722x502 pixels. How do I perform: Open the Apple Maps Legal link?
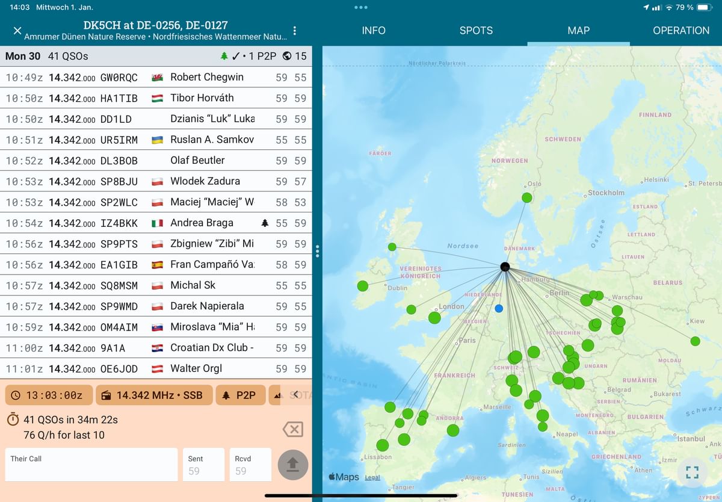click(x=372, y=477)
